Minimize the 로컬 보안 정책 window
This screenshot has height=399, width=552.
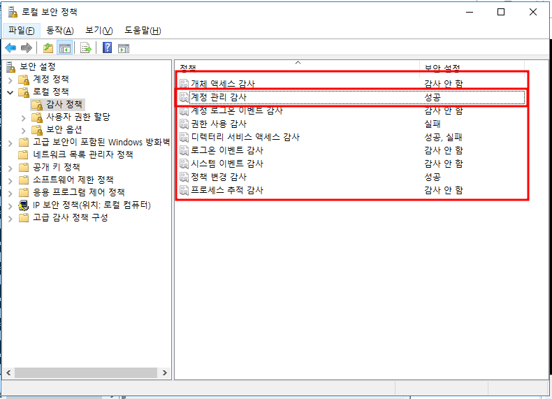(x=470, y=12)
